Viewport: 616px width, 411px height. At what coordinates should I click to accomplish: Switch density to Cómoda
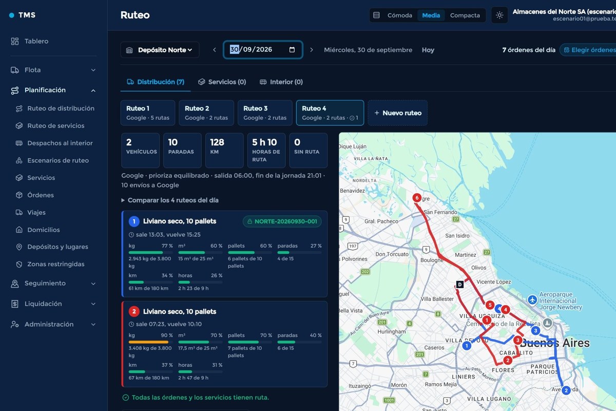[400, 15]
